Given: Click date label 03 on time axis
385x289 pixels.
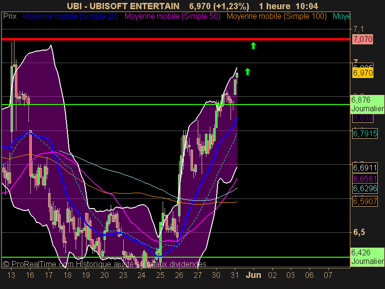Looking at the screenshot, I should 291,275.
